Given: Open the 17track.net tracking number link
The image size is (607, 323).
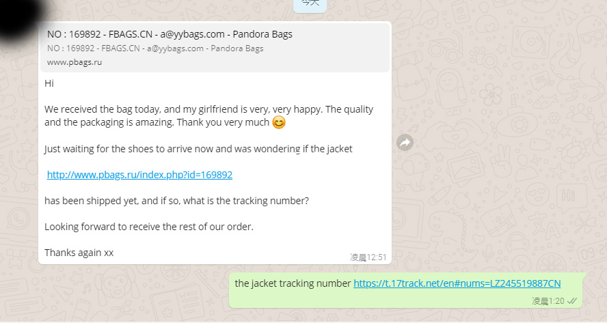Looking at the screenshot, I should (457, 283).
